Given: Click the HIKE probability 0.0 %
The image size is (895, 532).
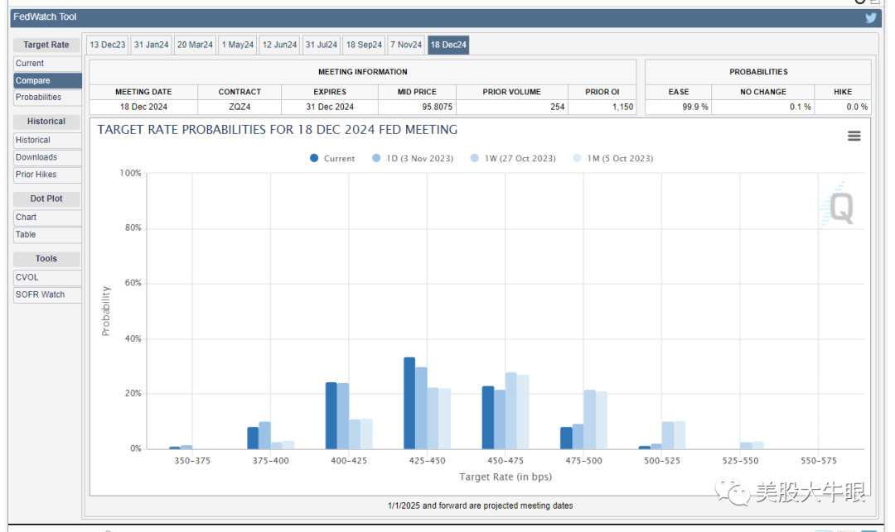Looking at the screenshot, I should pos(857,107).
